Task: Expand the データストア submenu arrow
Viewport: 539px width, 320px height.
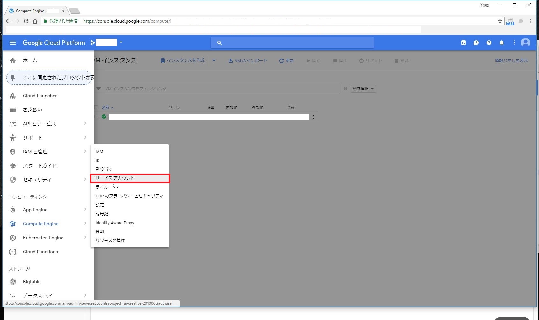Action: coord(85,295)
